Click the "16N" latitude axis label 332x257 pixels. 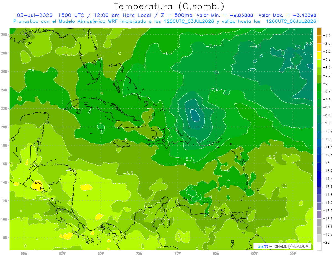(4, 164)
